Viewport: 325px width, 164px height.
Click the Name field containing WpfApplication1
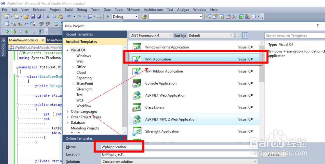click(179, 147)
